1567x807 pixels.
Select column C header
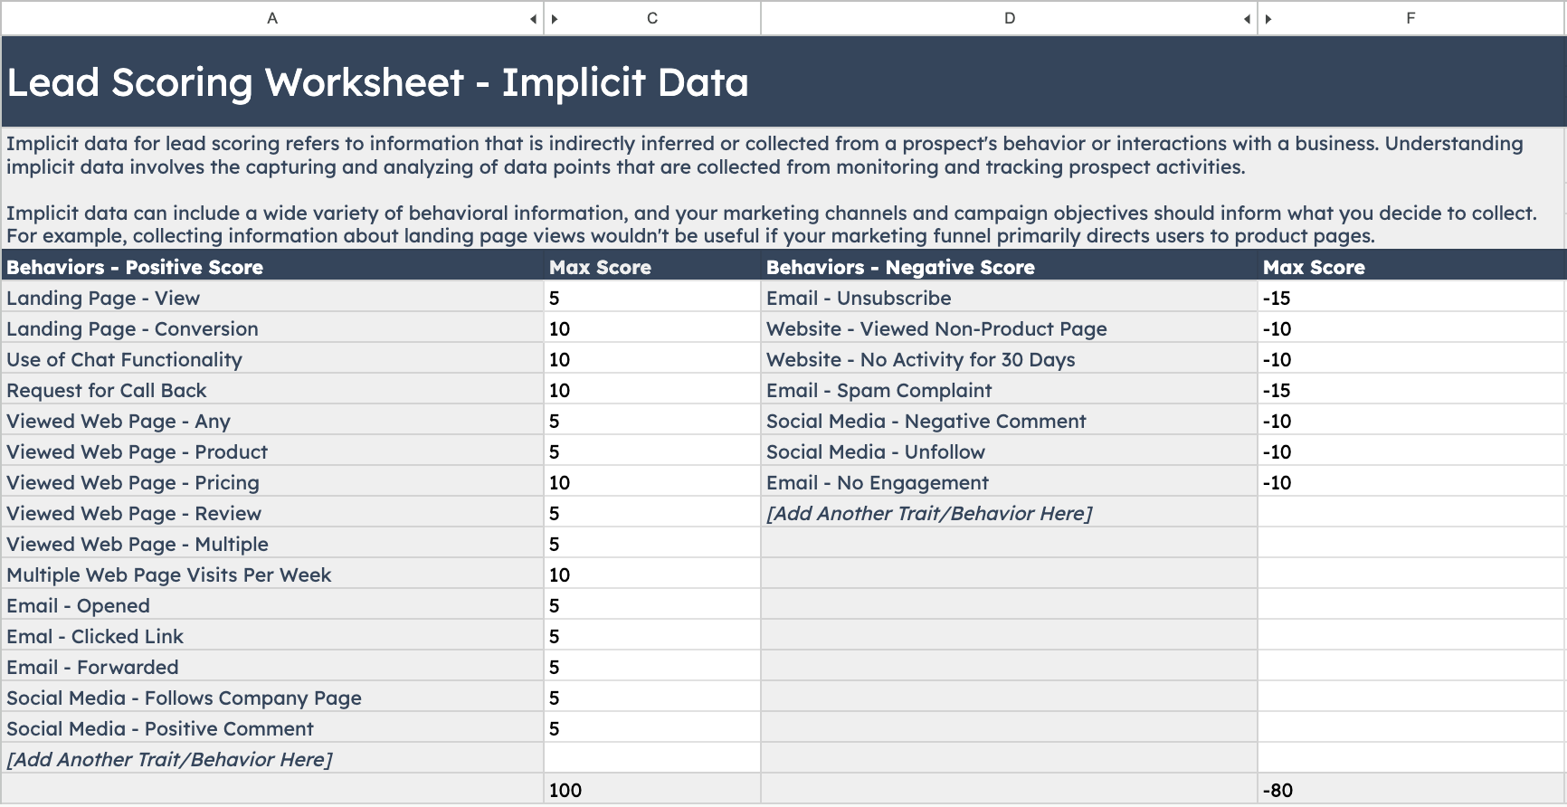pyautogui.click(x=651, y=19)
